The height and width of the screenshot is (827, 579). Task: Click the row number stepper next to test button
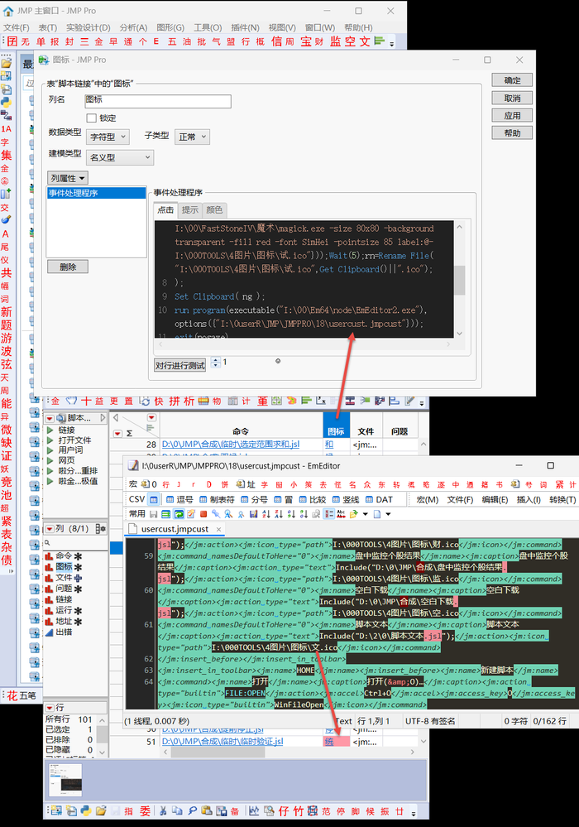[x=216, y=363]
